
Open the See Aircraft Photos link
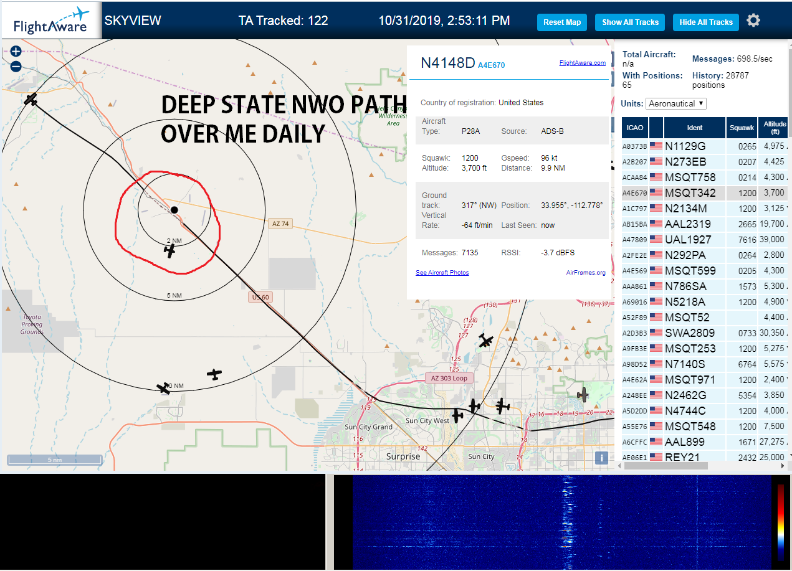pyautogui.click(x=442, y=272)
